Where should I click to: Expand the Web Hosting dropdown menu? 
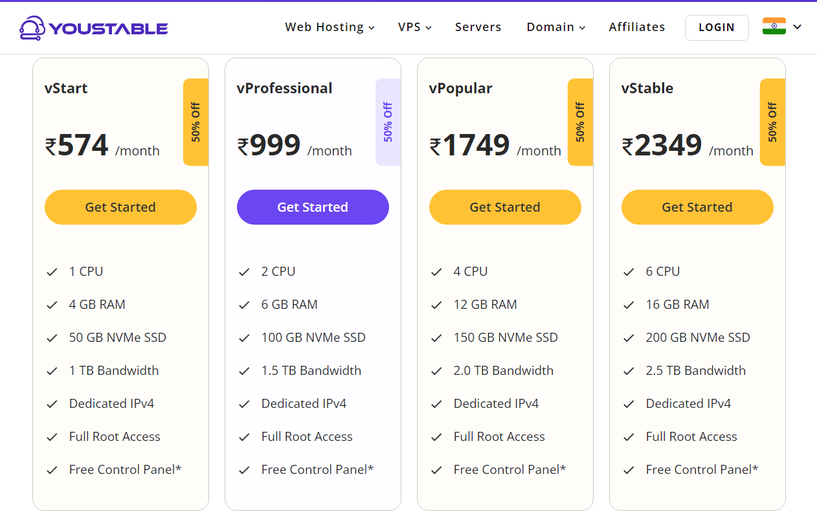[330, 27]
